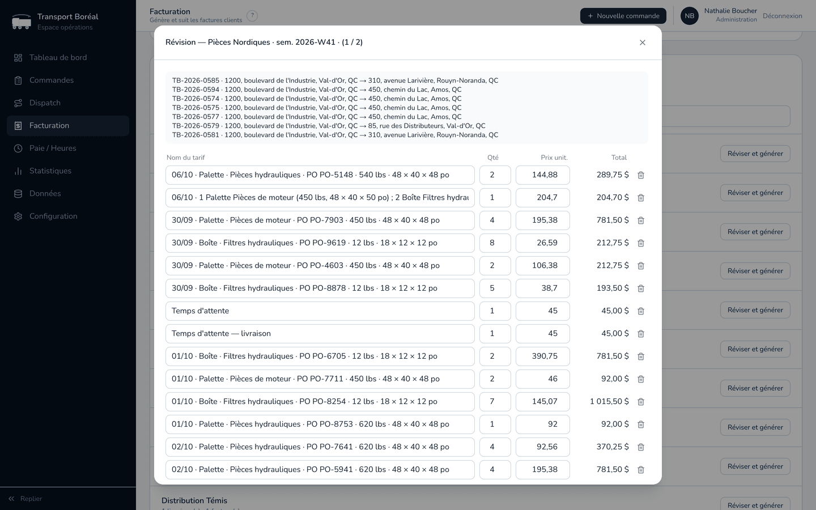Edit unit price for PO-9619 line
816x510 pixels.
[x=543, y=243]
